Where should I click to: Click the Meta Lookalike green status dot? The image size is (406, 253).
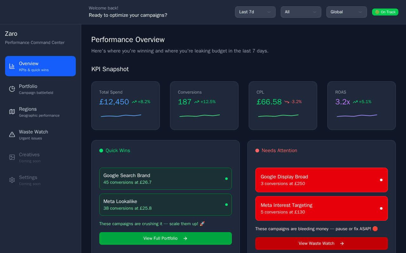pyautogui.click(x=226, y=205)
